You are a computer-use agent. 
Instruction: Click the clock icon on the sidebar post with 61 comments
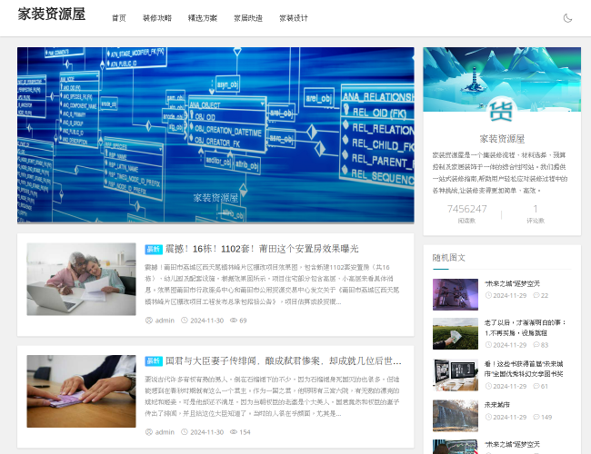(x=488, y=386)
